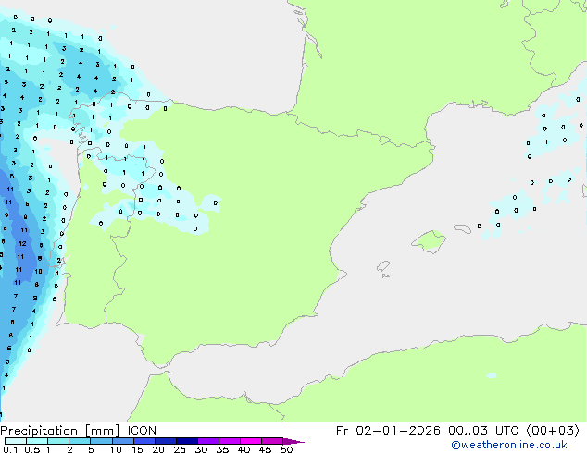The width and height of the screenshot is (587, 453).
Task: Click the legend value label "30"
Action: [x=201, y=449]
